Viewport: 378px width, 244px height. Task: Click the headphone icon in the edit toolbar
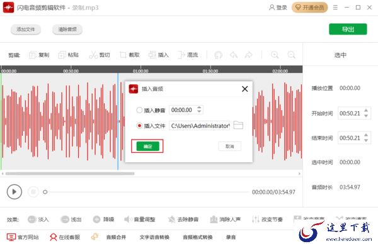[218, 55]
